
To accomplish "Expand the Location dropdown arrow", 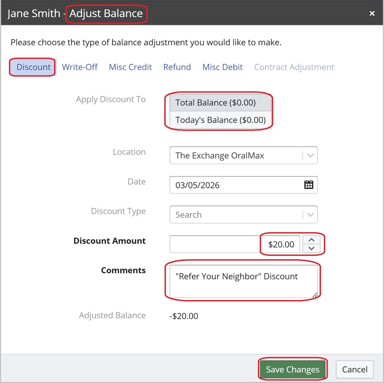I will 310,156.
